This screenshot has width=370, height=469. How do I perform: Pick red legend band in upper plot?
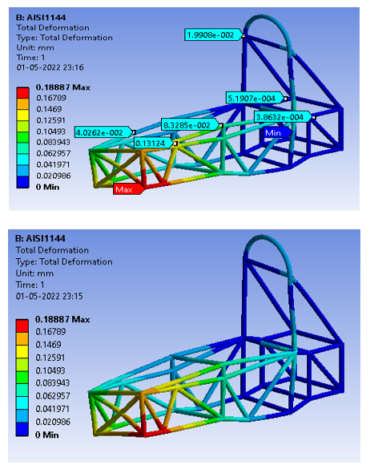pos(22,93)
